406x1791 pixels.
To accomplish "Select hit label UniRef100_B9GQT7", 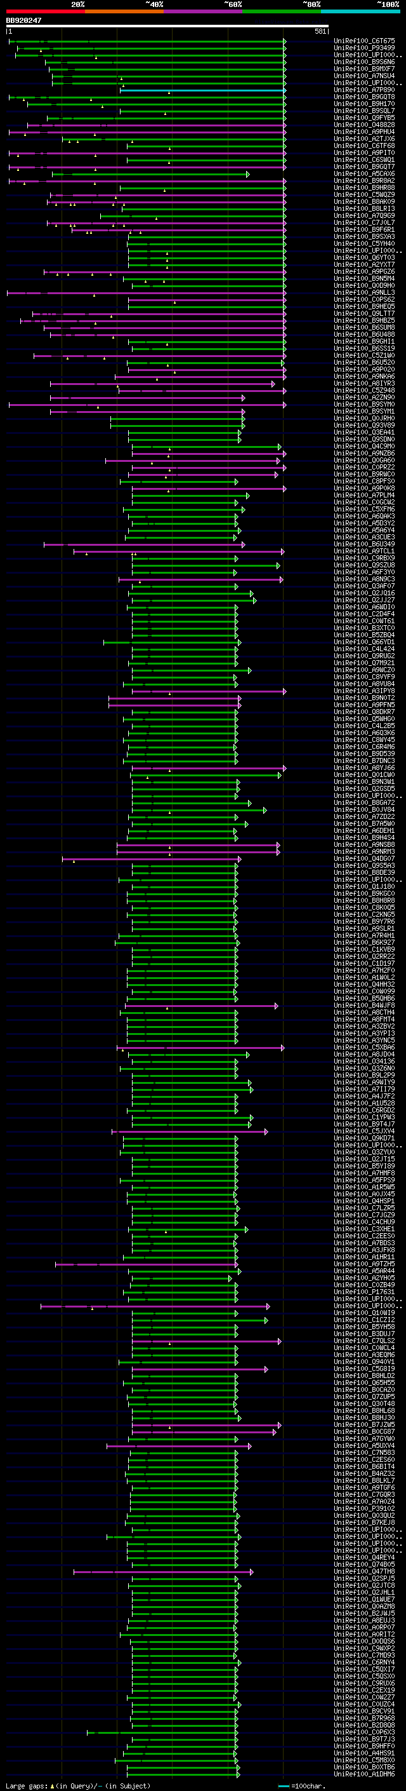I will click(x=364, y=167).
